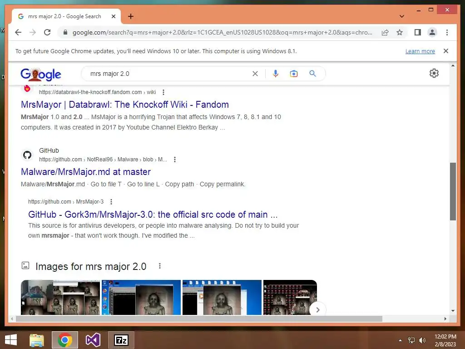This screenshot has height=349, width=465.
Task: Open the tab search dropdown arrow
Action: coord(401,16)
